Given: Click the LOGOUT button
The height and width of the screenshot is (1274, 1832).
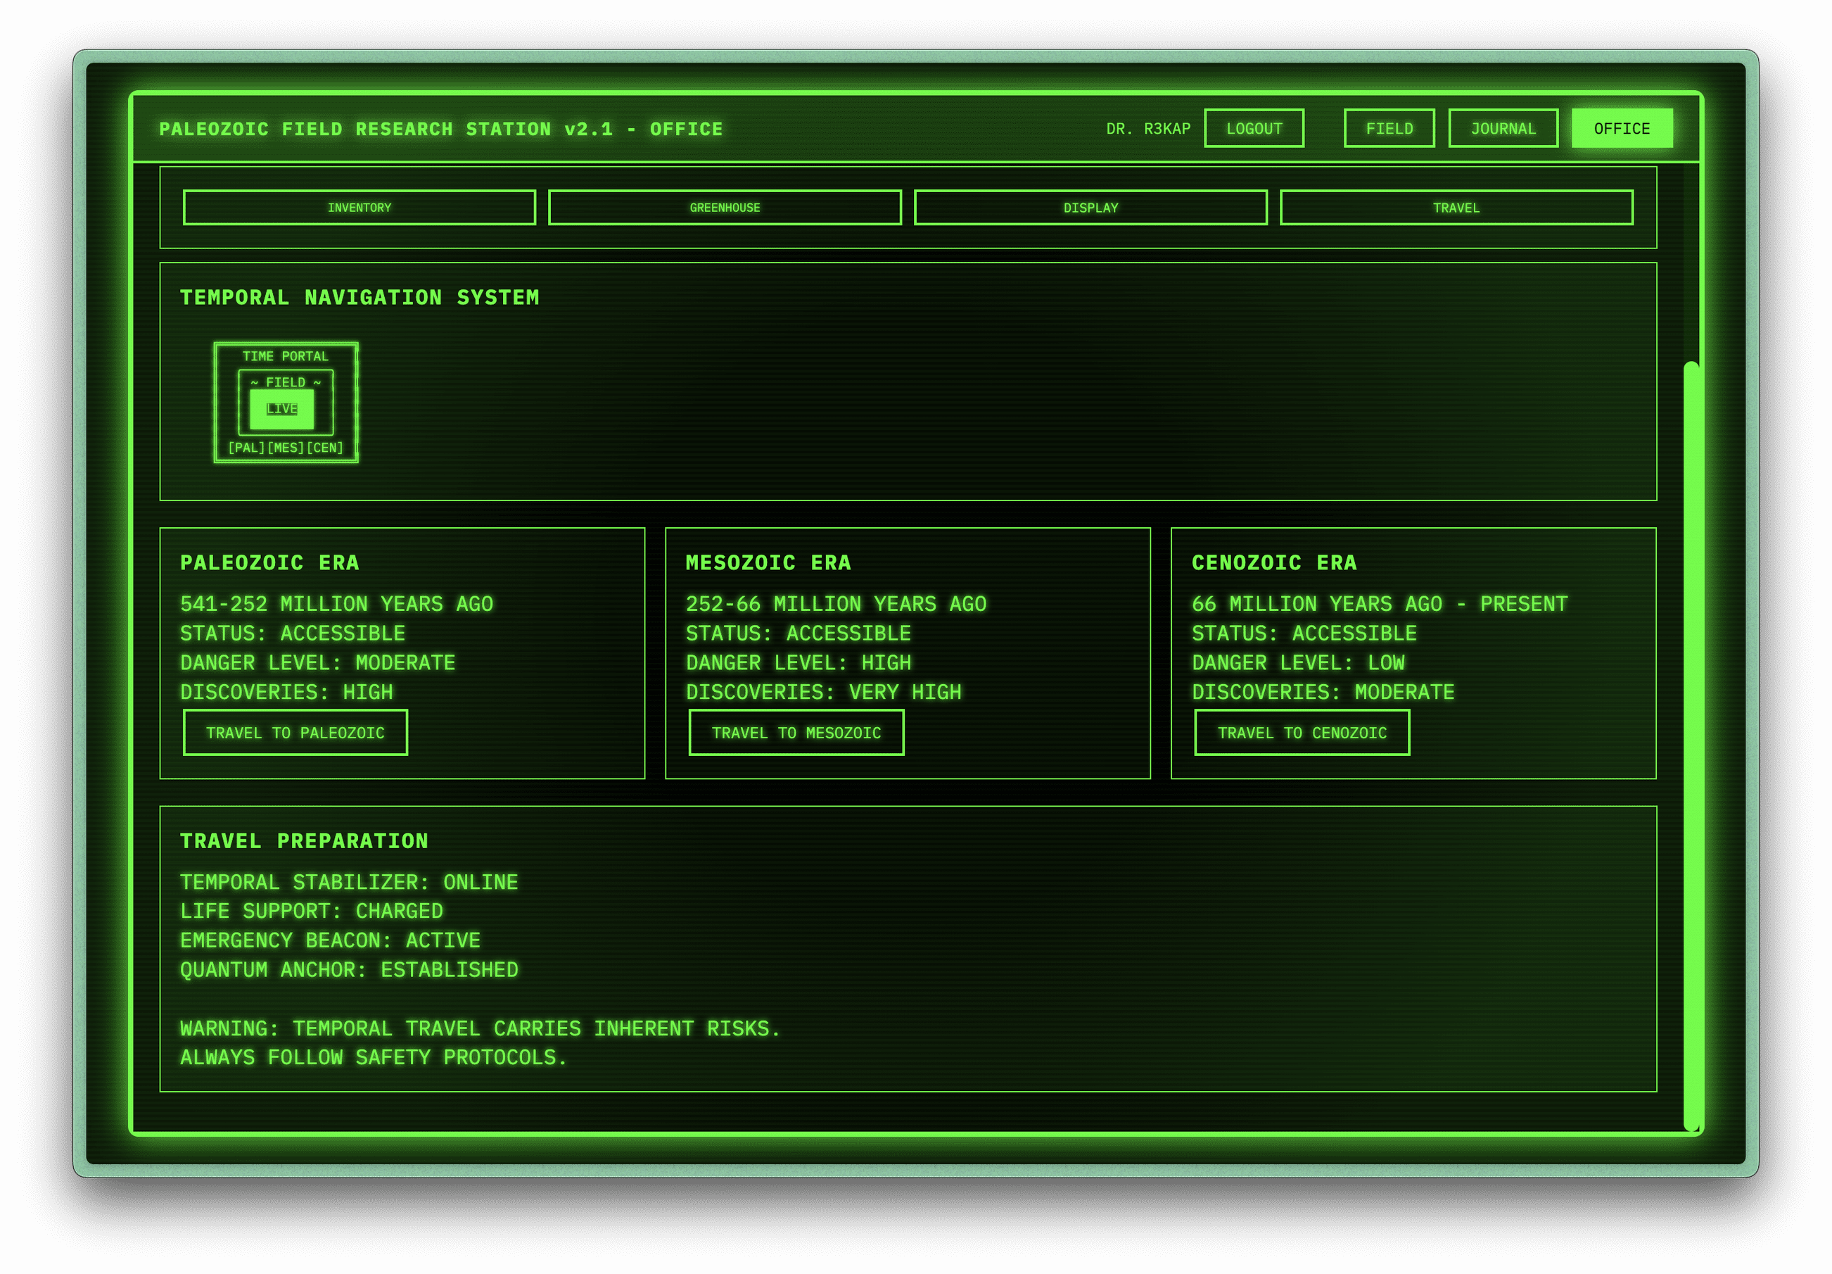Looking at the screenshot, I should click(1254, 129).
